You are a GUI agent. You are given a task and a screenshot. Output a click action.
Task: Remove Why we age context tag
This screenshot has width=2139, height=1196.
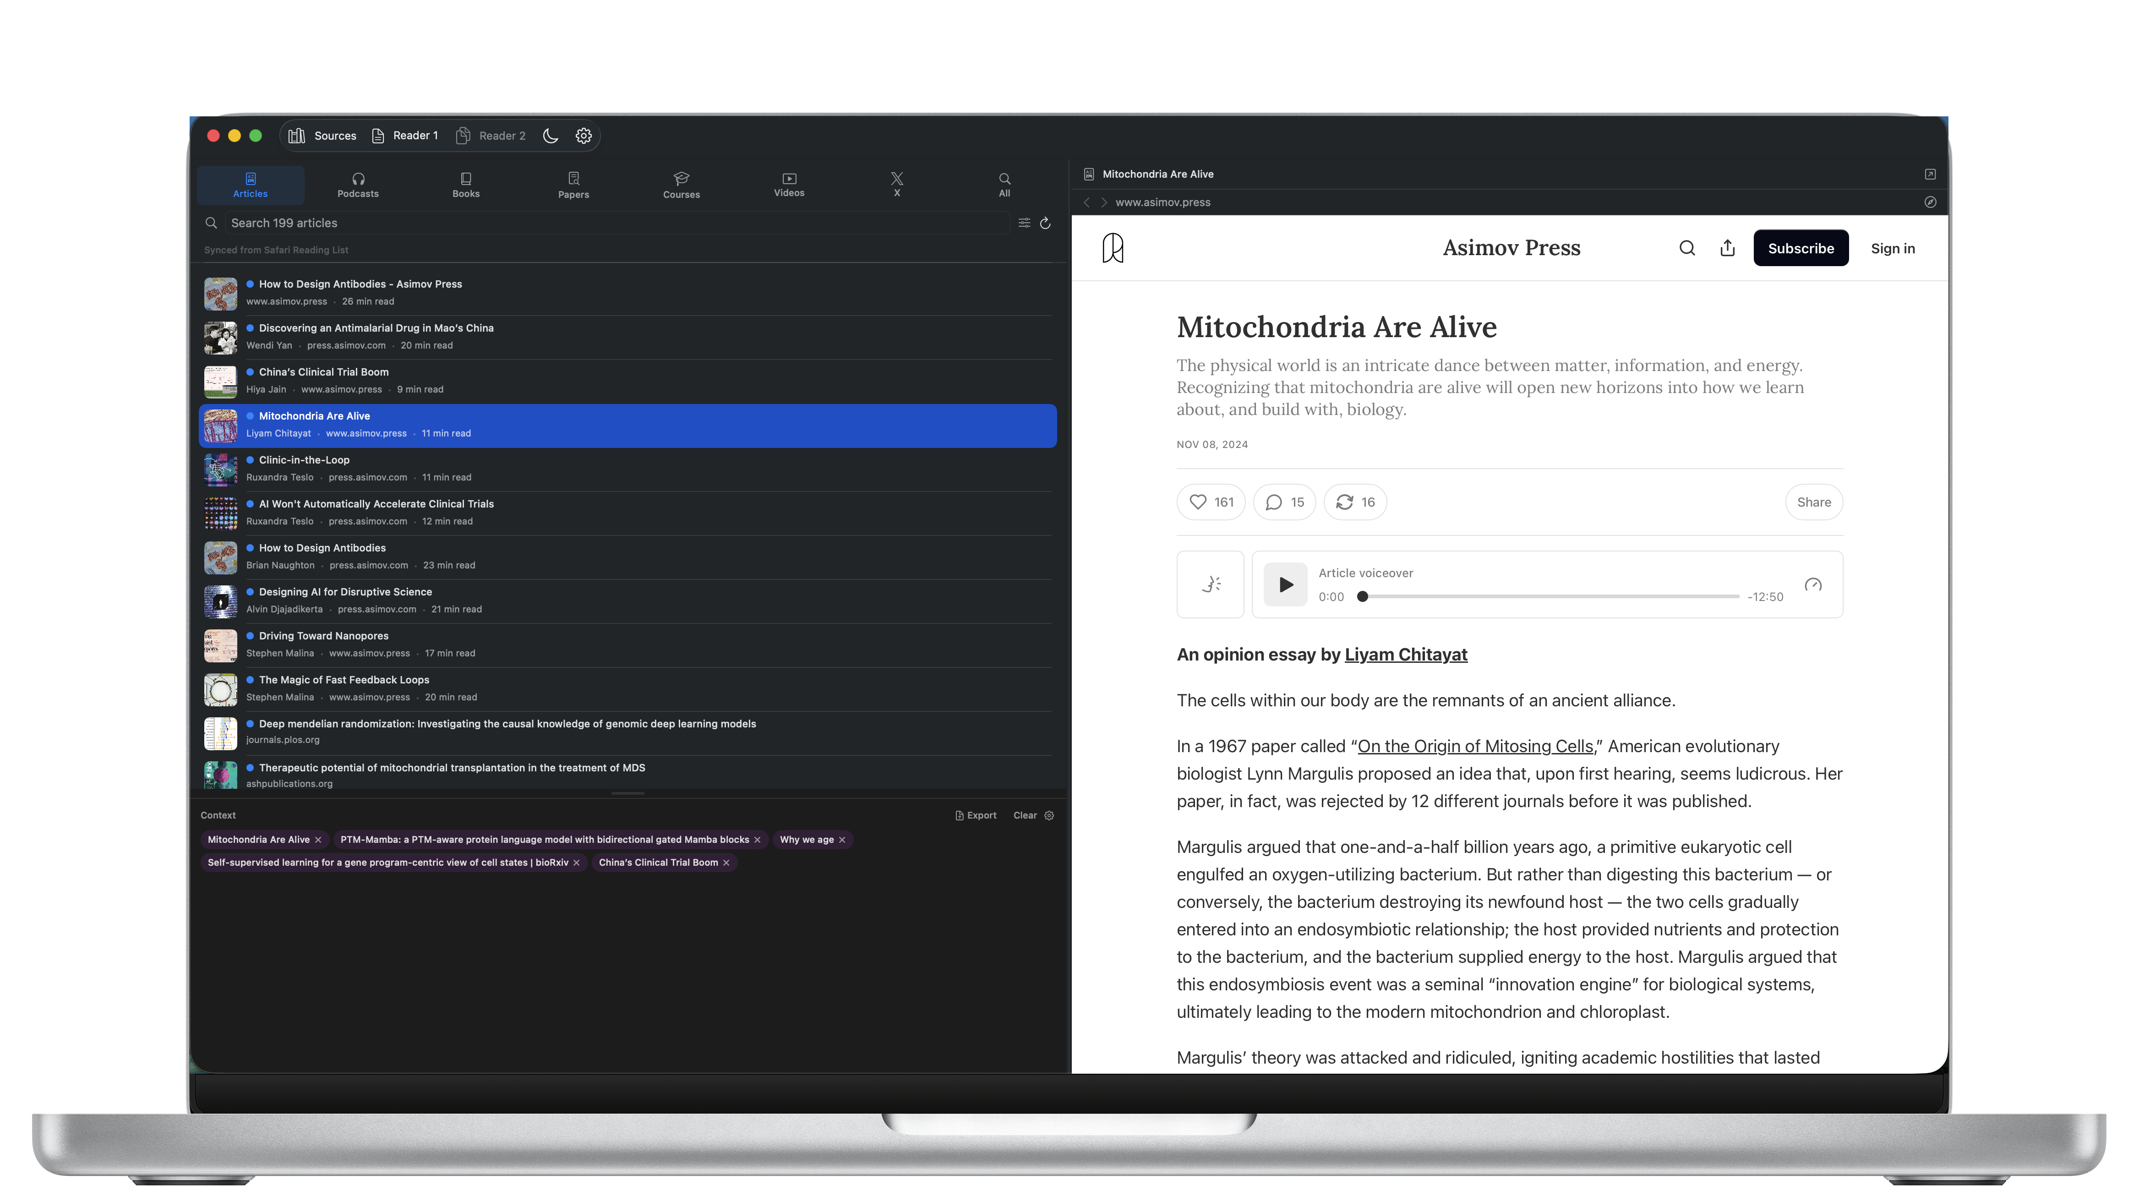(842, 840)
